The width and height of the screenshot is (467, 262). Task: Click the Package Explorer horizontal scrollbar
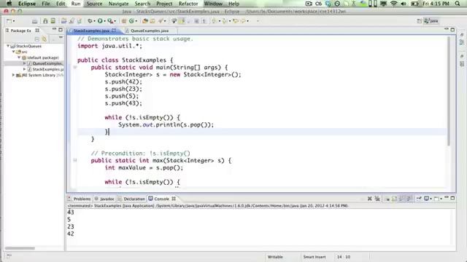pyautogui.click(x=20, y=248)
